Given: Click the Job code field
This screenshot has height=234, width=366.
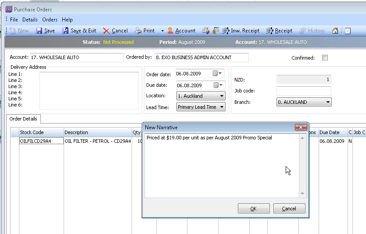Looking at the screenshot, I should point(304,91).
